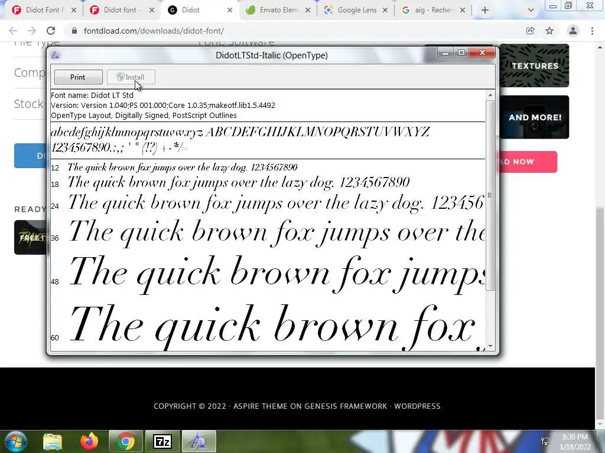The width and height of the screenshot is (605, 453).
Task: Click the site padlock icon
Action: 74,31
